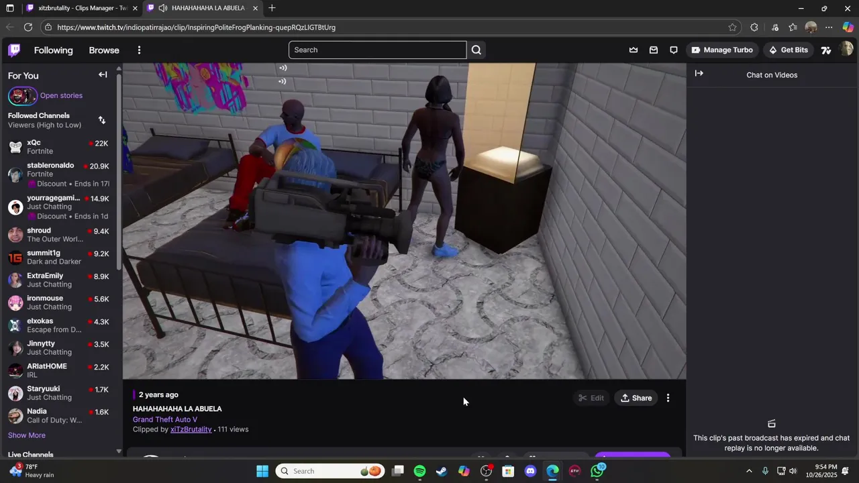Click the search magnifier button
This screenshot has width=859, height=483.
(476, 50)
